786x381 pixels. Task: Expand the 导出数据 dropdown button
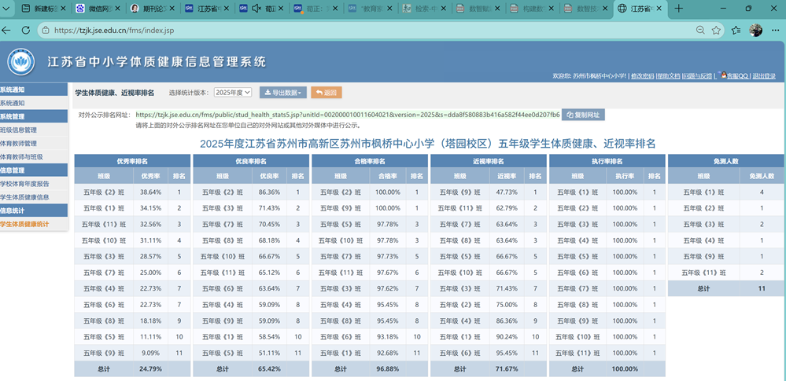(283, 93)
